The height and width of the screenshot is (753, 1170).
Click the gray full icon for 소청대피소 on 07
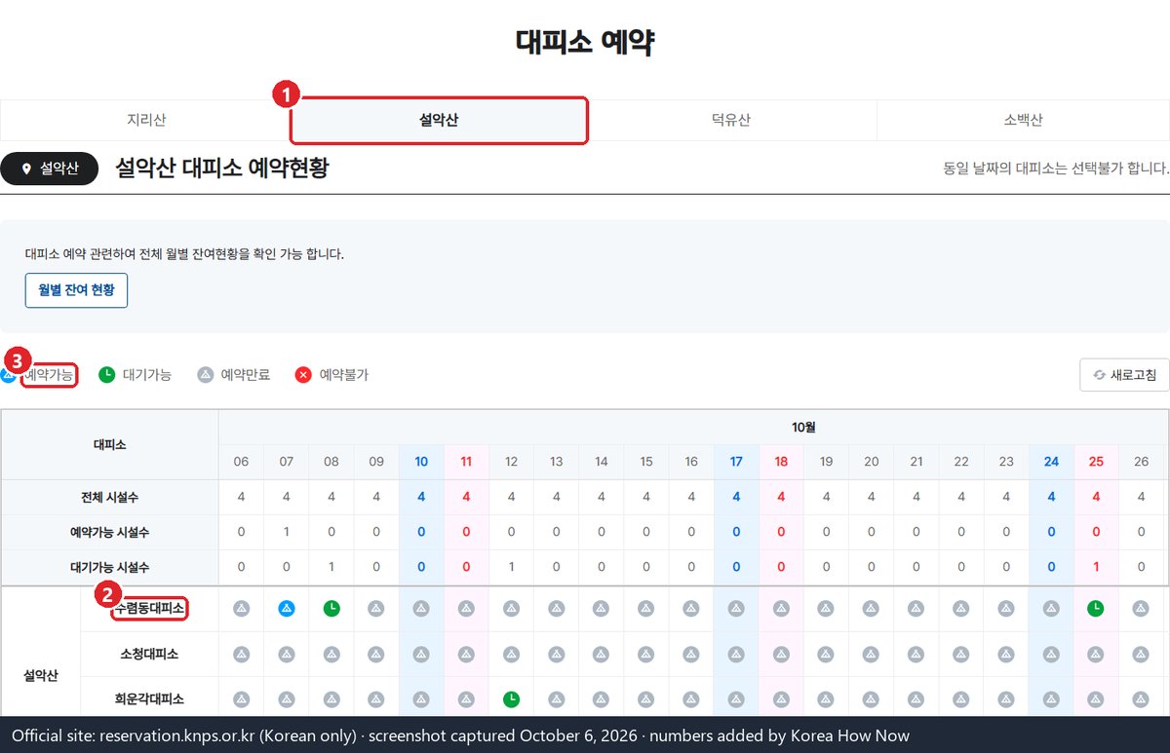coord(286,654)
